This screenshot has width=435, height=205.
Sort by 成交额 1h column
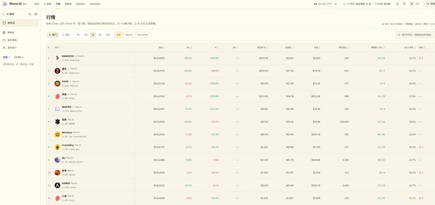point(262,48)
